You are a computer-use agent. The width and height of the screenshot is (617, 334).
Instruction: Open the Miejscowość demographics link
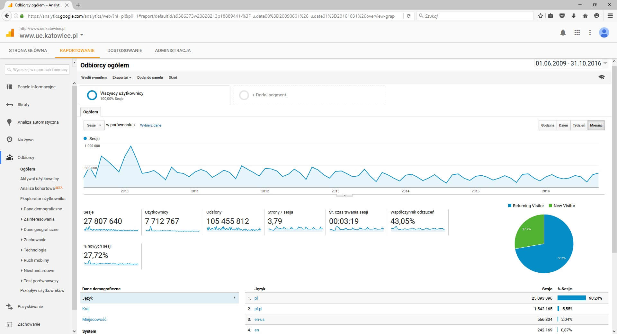click(94, 319)
